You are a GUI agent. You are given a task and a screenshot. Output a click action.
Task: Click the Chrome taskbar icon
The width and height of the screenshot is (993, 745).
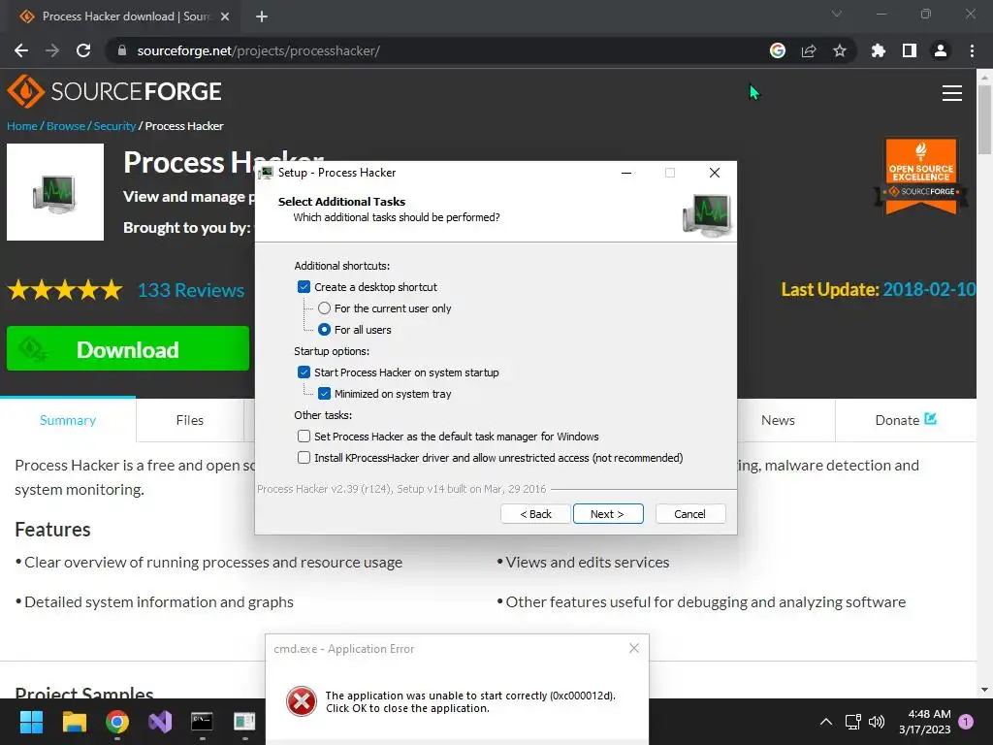(117, 722)
